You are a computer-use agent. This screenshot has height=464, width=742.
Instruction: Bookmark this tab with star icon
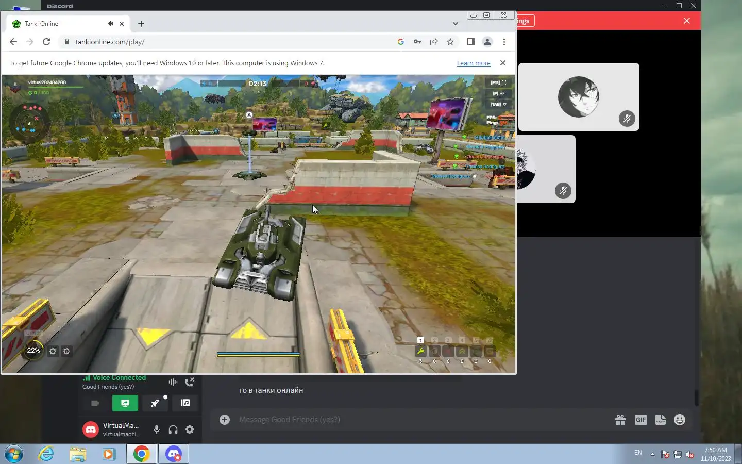pyautogui.click(x=450, y=42)
